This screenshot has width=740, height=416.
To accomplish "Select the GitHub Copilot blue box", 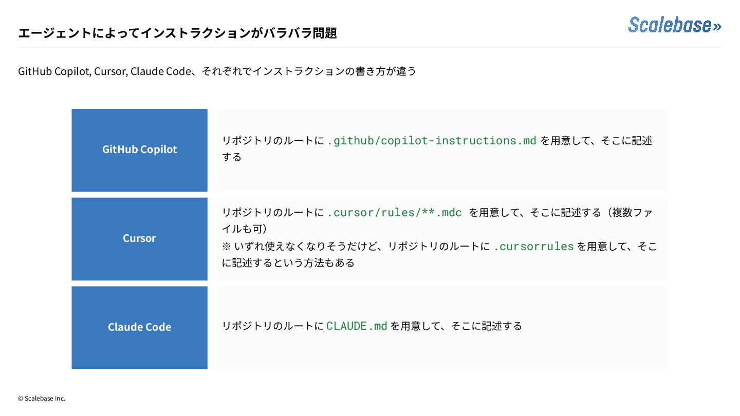I will (x=139, y=150).
